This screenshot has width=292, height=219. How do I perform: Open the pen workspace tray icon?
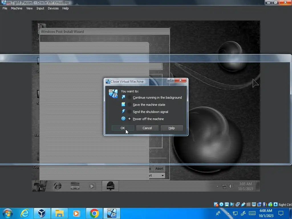(x=243, y=213)
